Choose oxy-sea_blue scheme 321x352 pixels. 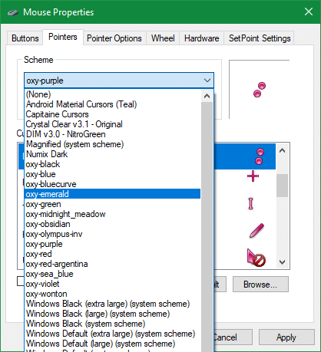click(113, 274)
